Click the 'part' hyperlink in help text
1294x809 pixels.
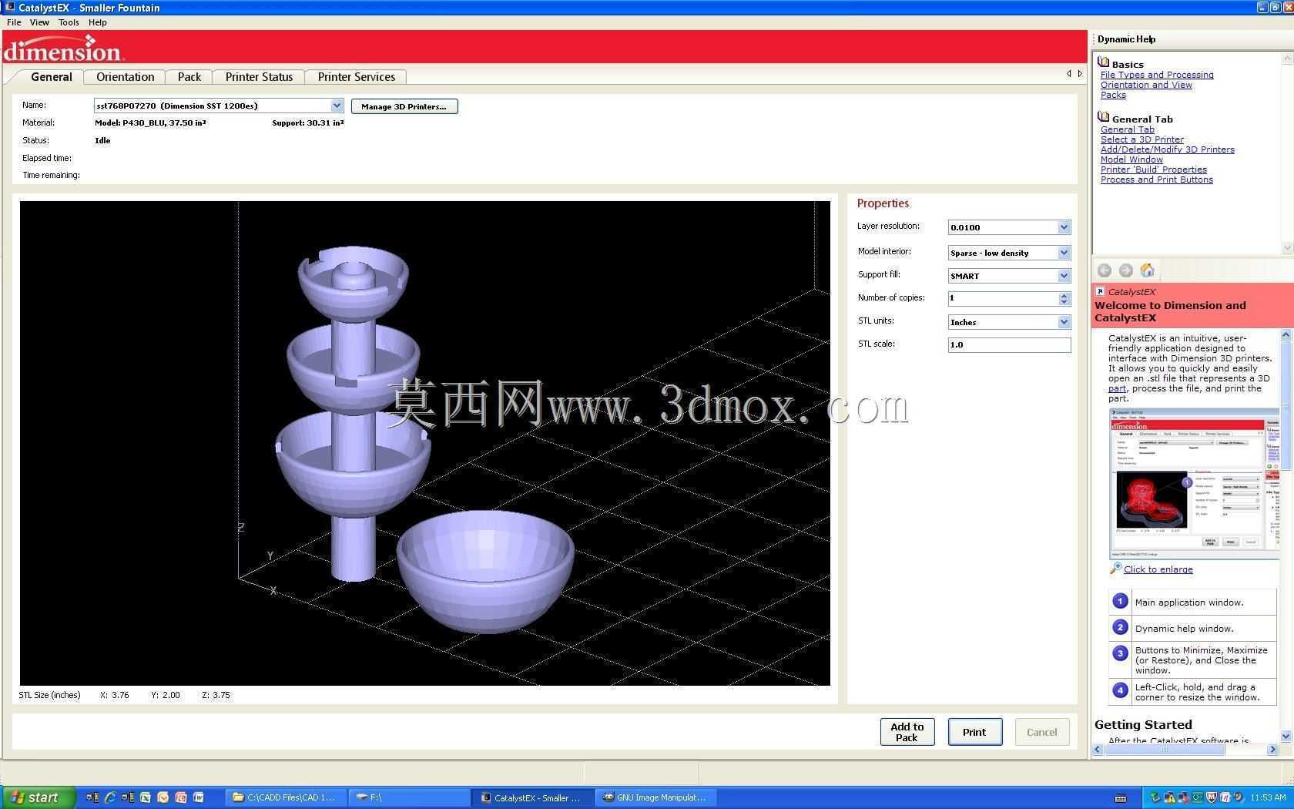[1117, 388]
